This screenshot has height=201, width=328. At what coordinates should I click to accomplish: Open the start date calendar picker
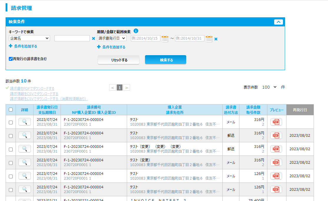(x=165, y=39)
